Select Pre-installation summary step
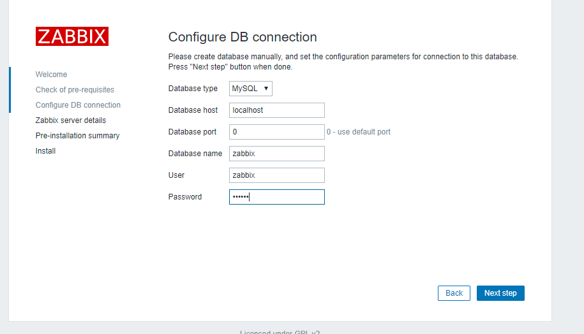This screenshot has width=584, height=334. tap(77, 135)
